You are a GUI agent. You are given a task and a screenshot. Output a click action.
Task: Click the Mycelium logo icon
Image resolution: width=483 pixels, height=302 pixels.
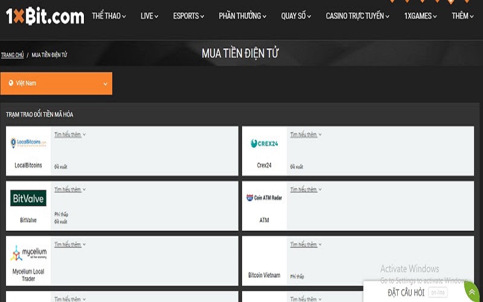[x=28, y=253]
